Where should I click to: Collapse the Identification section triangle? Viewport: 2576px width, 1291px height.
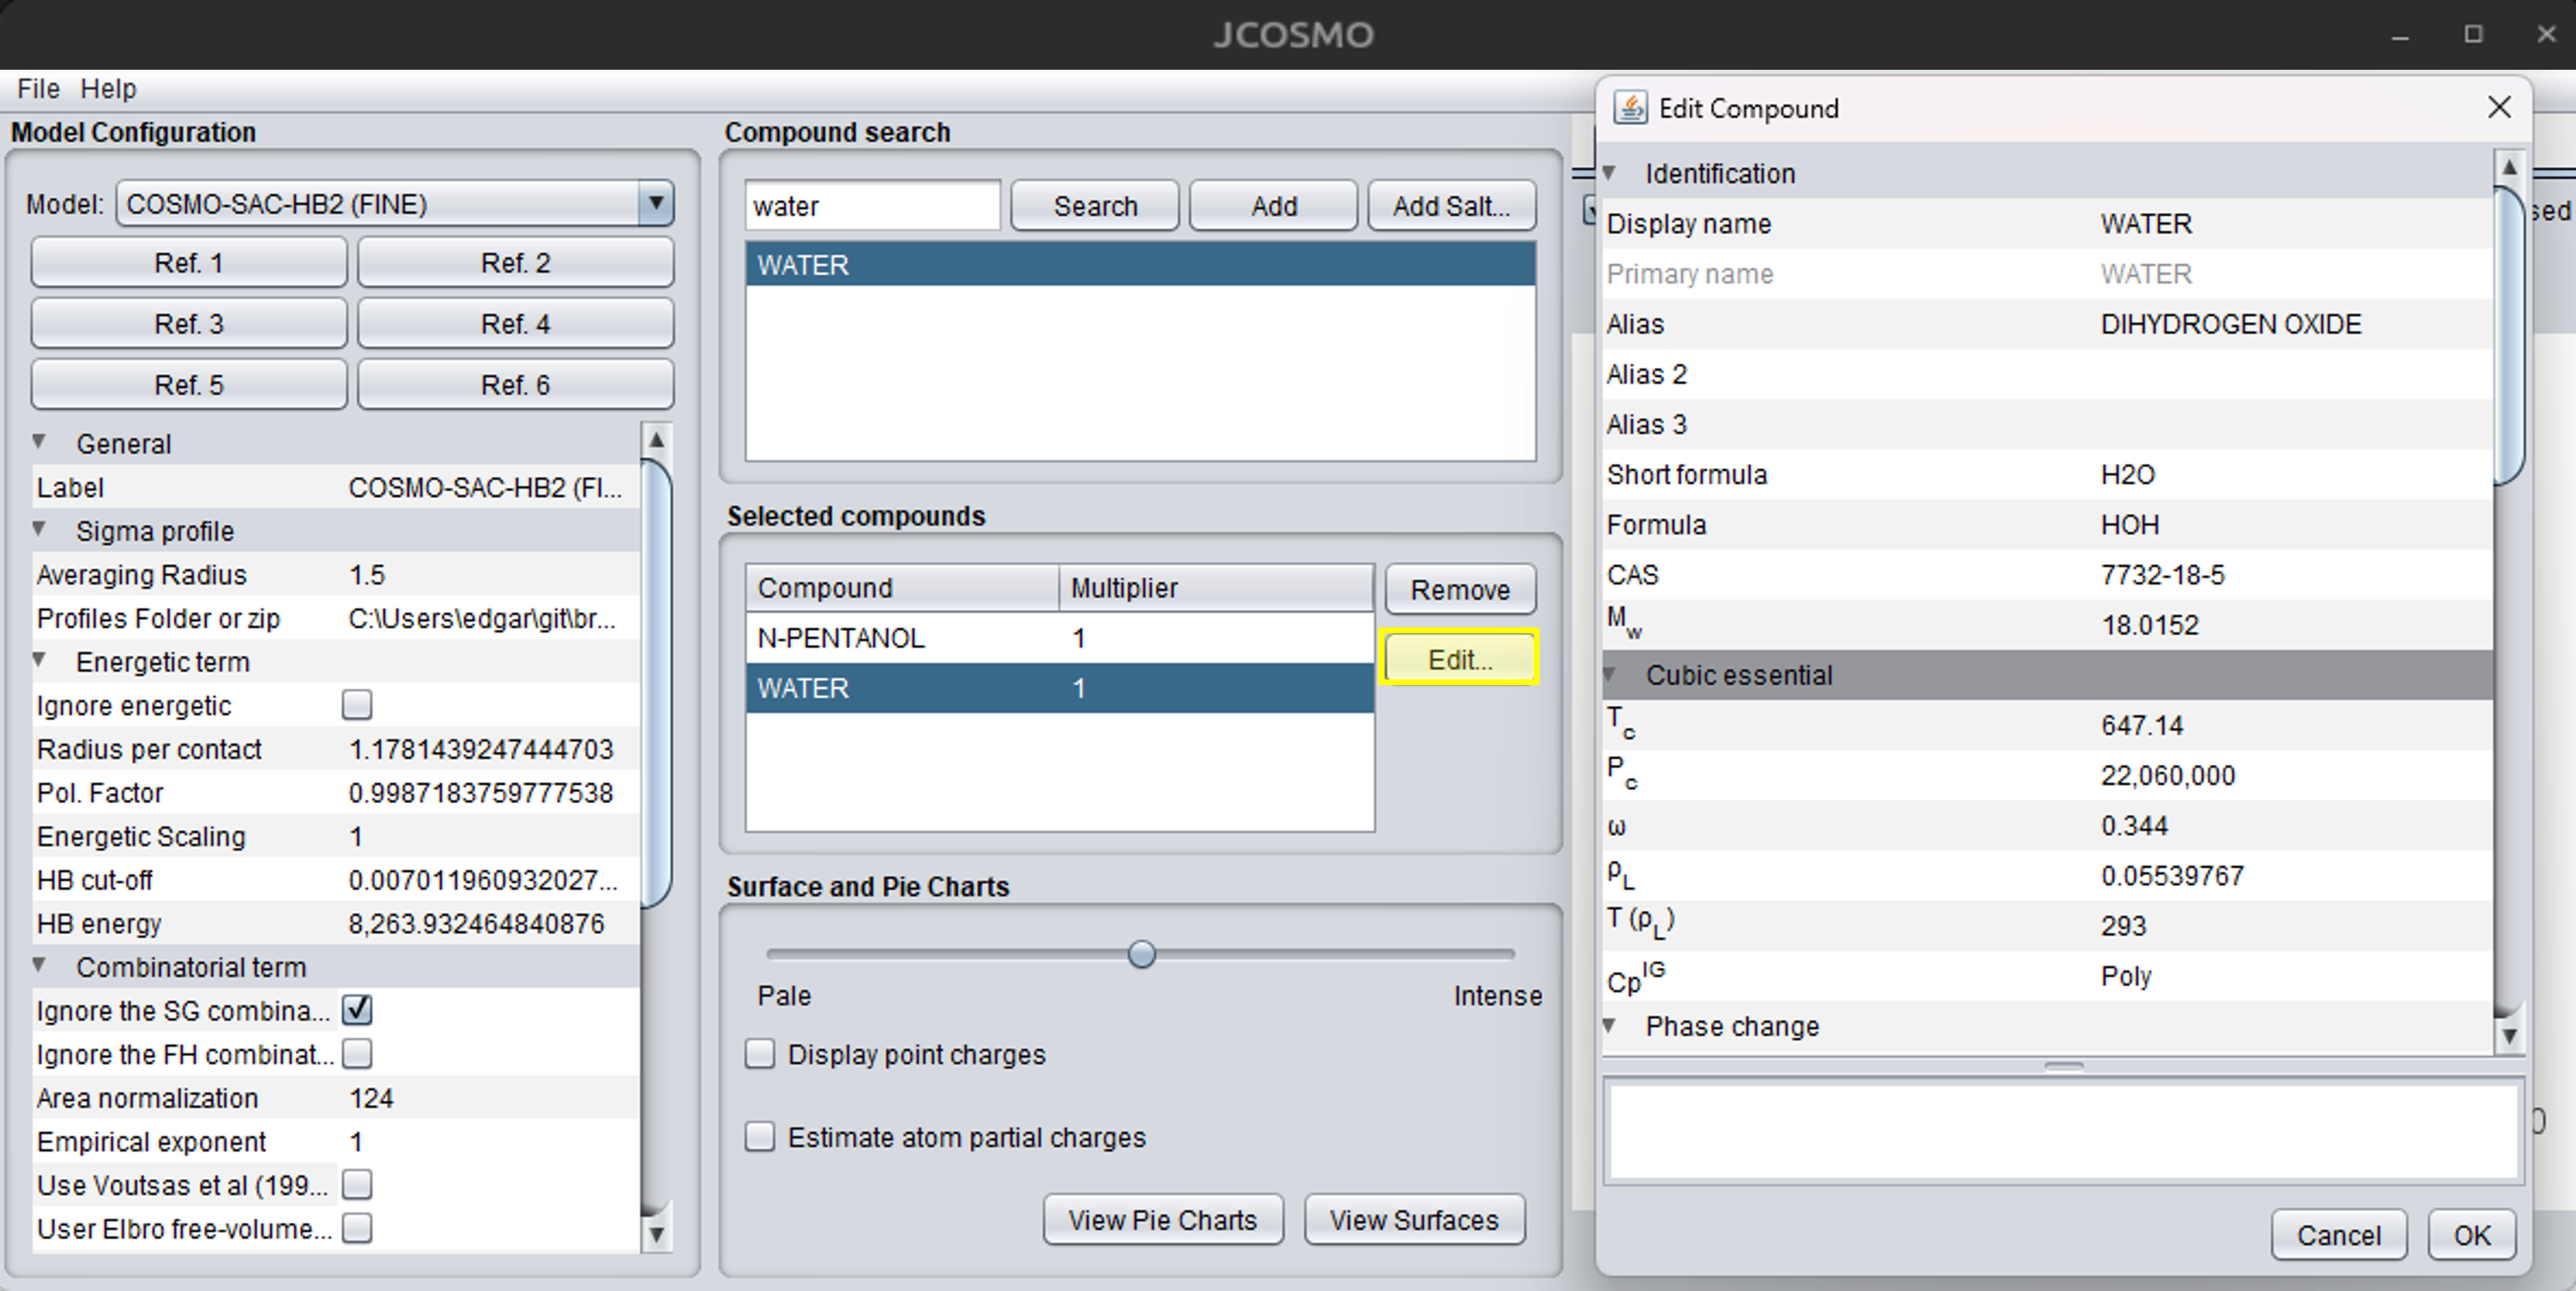coord(1610,173)
